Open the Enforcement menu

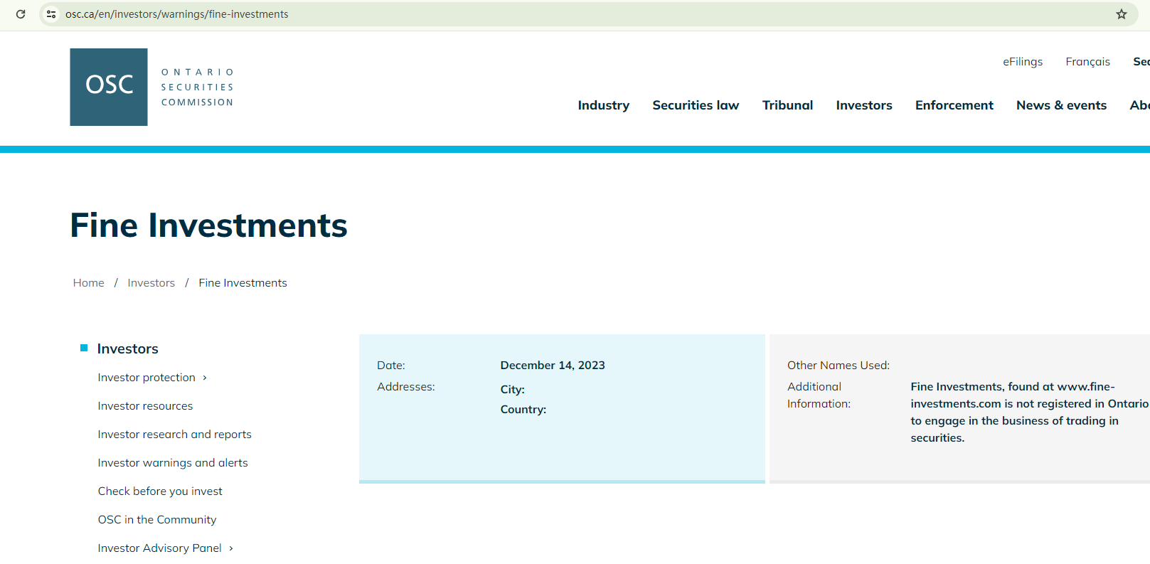954,105
